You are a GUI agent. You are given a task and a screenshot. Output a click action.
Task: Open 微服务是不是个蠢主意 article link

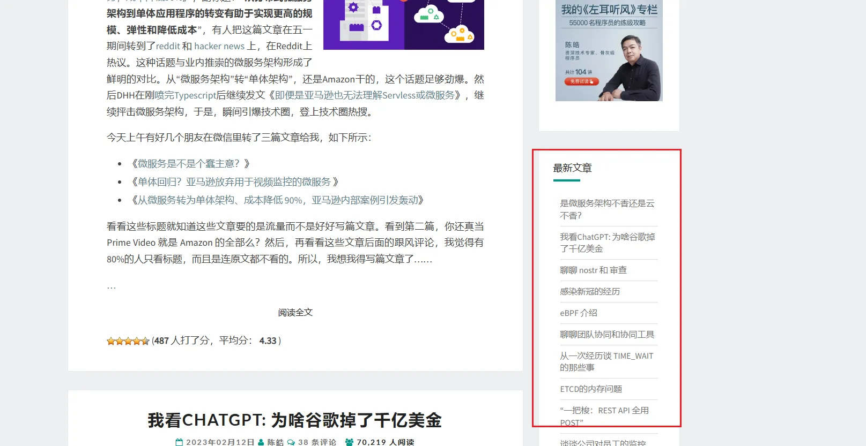point(188,164)
